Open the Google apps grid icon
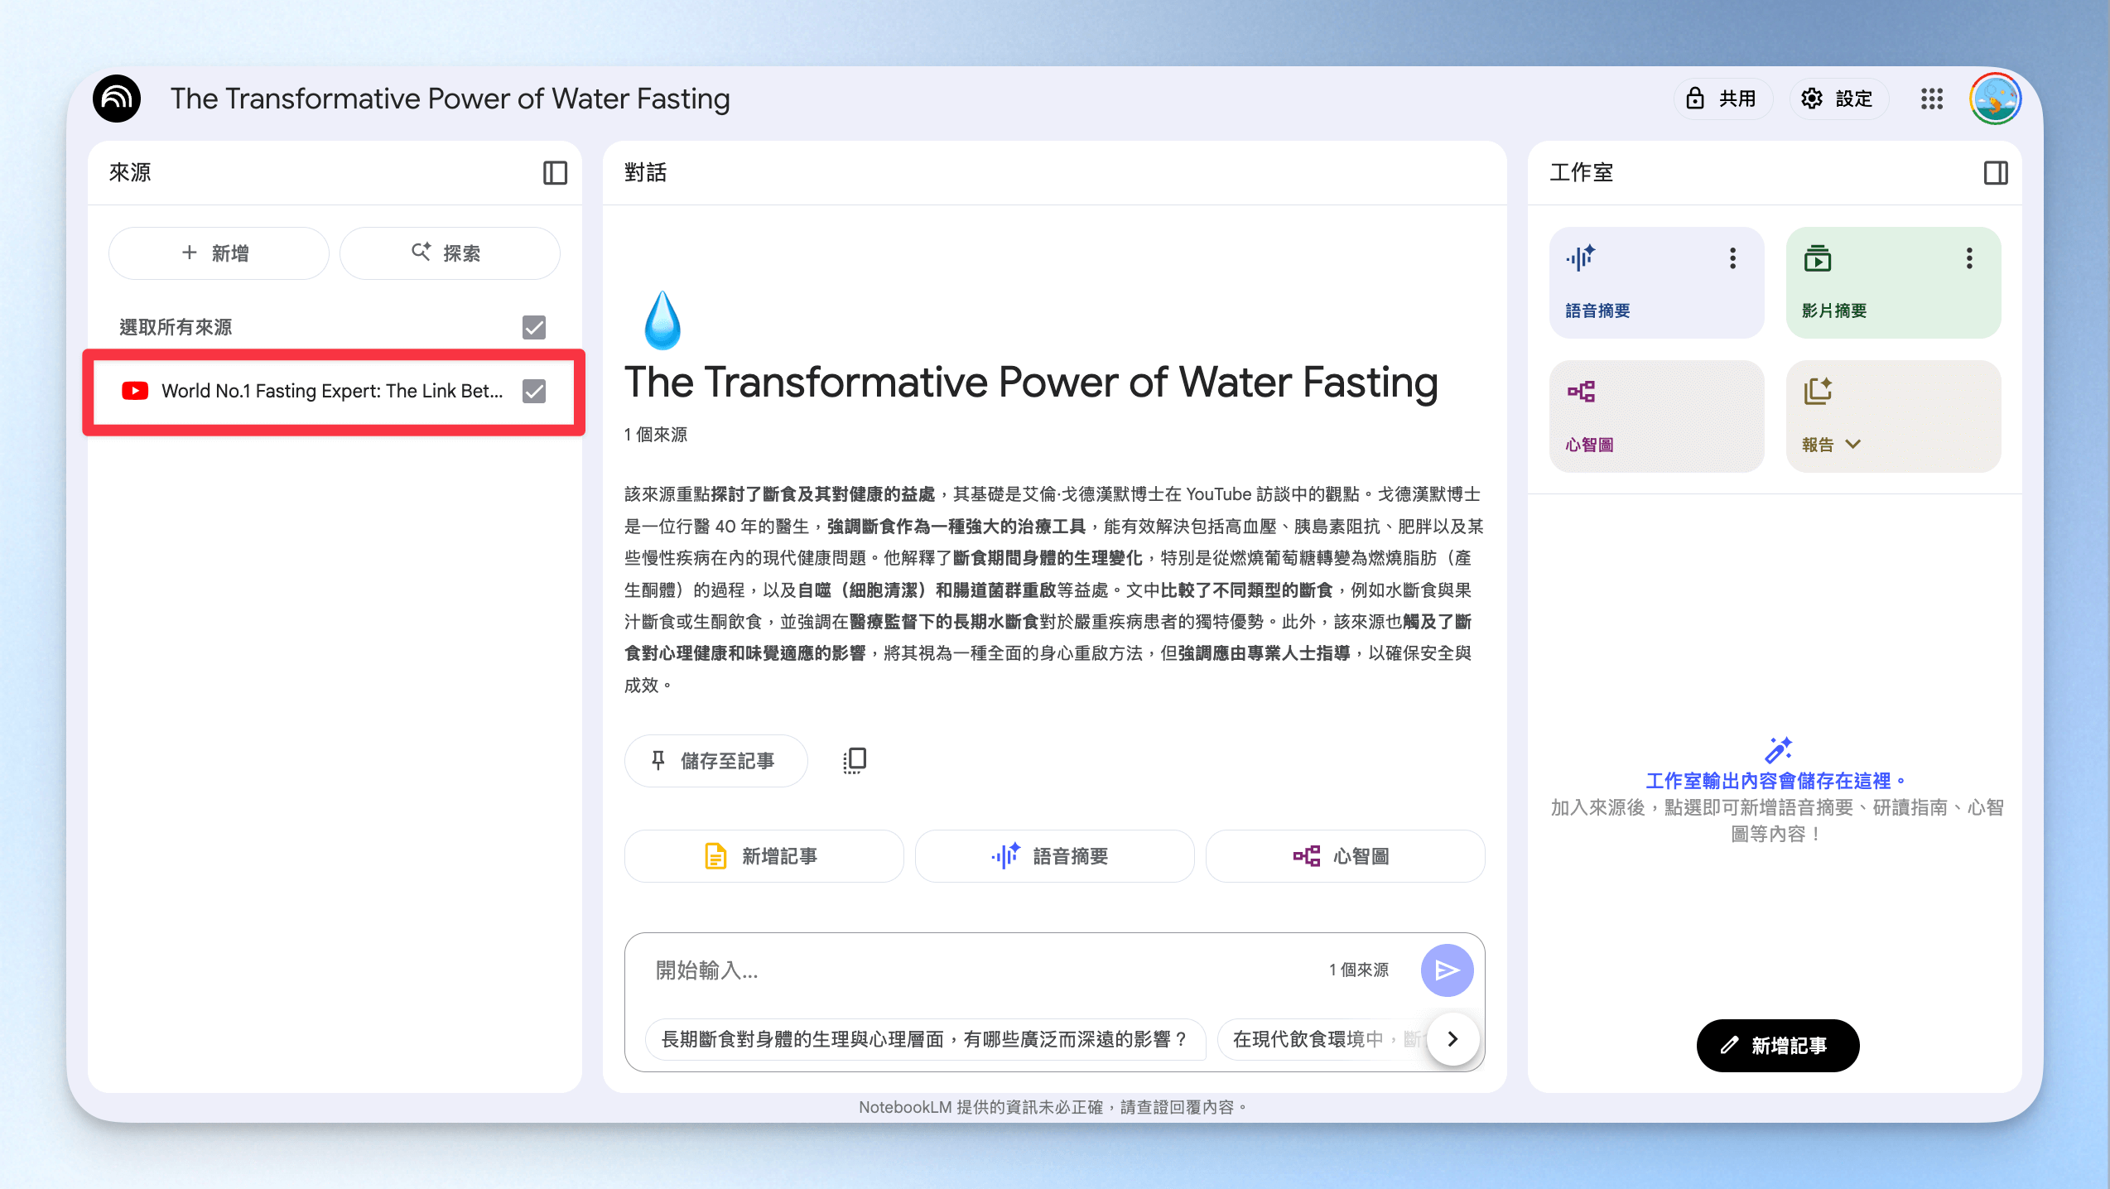Viewport: 2110px width, 1189px height. point(1932,99)
